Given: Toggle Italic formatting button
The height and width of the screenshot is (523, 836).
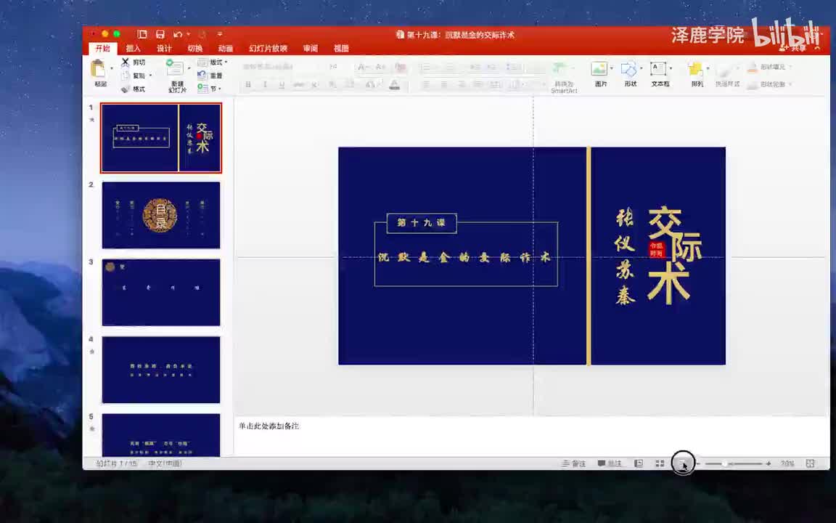Looking at the screenshot, I should [264, 84].
